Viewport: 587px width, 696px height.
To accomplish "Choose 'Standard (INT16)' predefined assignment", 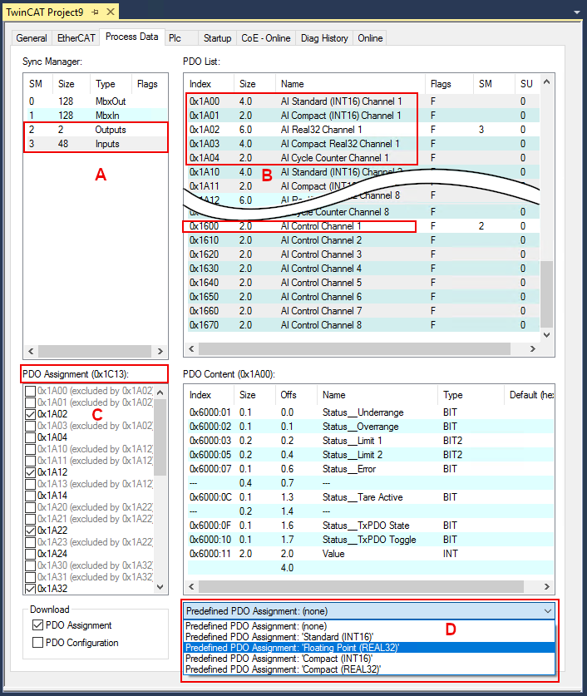I will [x=368, y=637].
